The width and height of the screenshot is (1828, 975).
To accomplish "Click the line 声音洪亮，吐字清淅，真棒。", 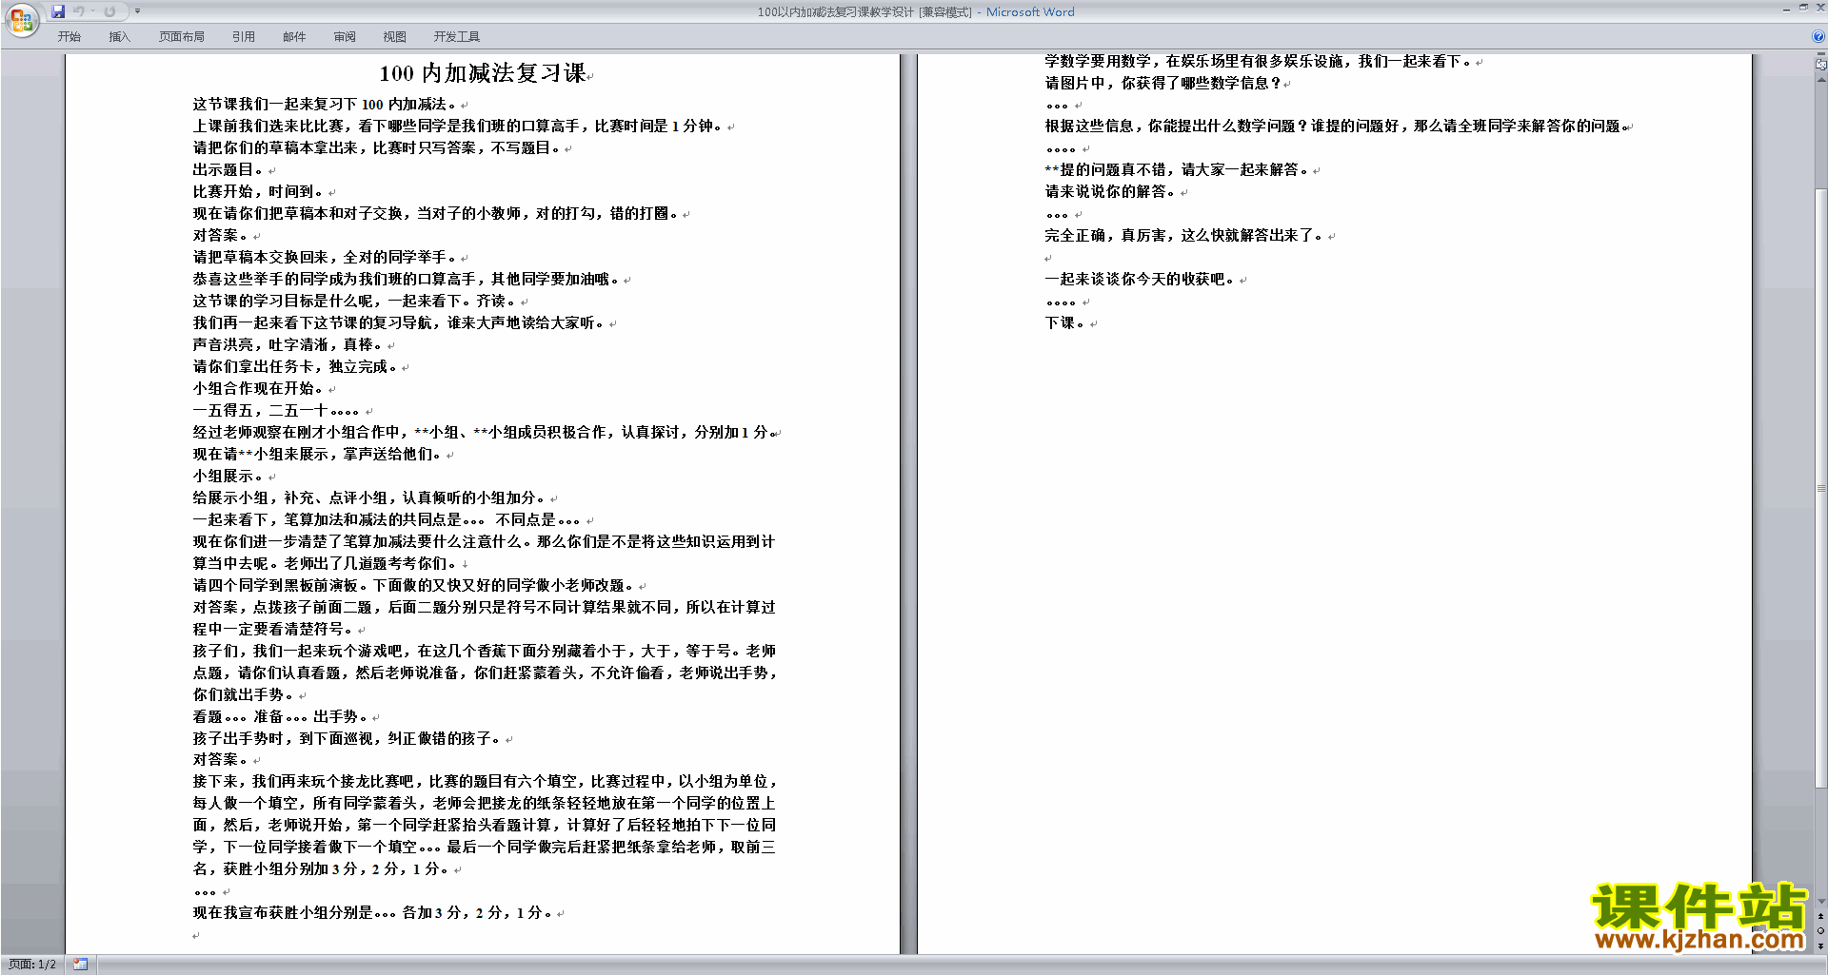I will [x=288, y=344].
